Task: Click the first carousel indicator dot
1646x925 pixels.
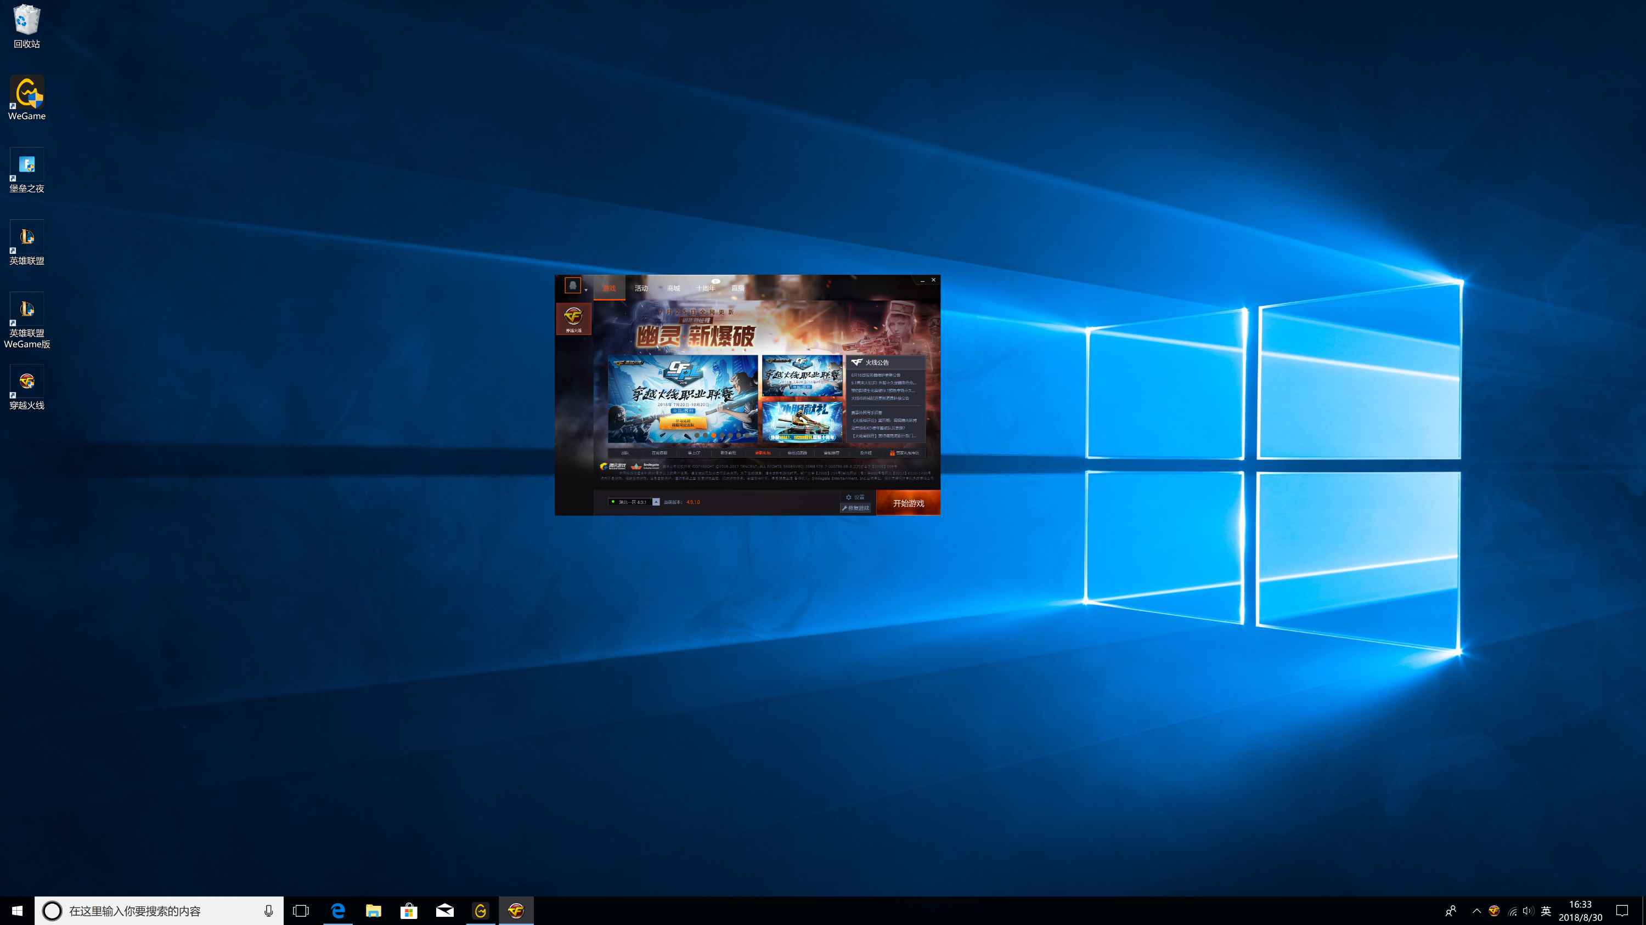Action: click(697, 435)
